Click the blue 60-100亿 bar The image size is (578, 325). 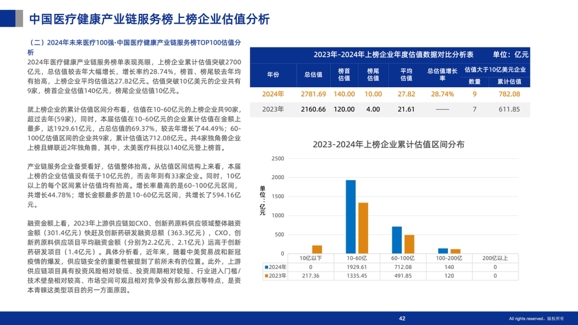click(397, 240)
